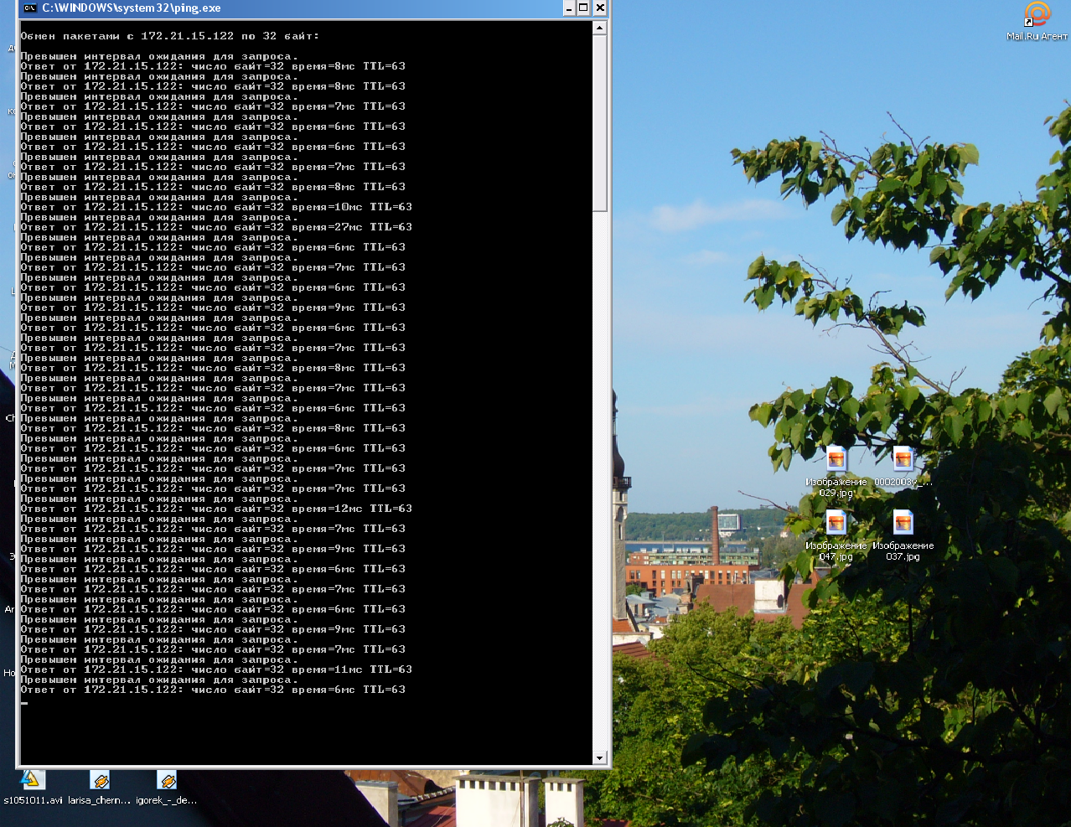Select the 0002003y_ image file icon
The height and width of the screenshot is (827, 1071).
pyautogui.click(x=903, y=460)
